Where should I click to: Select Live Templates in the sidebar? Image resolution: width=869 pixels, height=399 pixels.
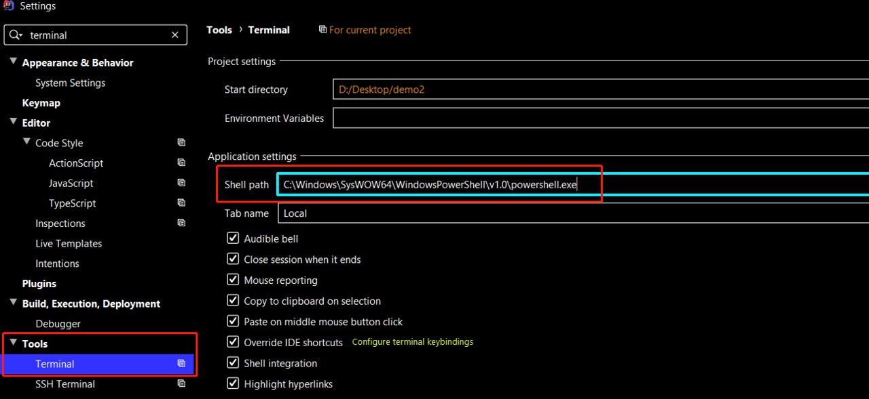click(x=69, y=243)
